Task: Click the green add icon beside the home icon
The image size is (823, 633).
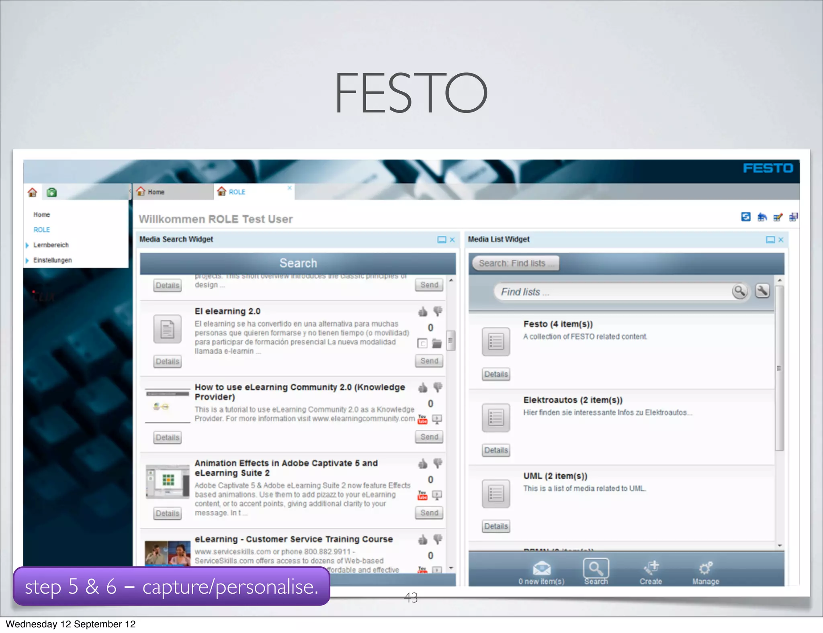Action: (x=52, y=192)
